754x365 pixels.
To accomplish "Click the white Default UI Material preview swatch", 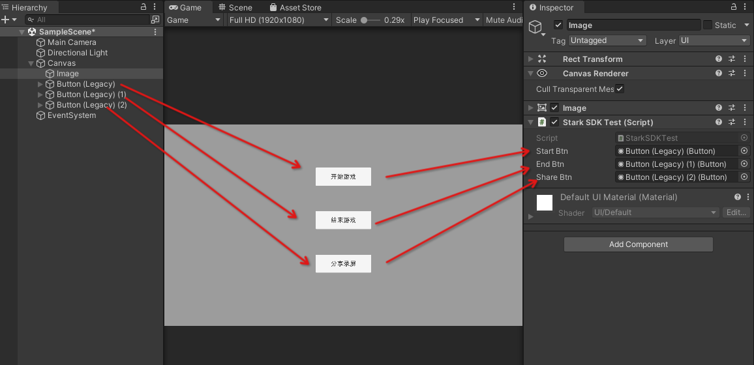I will click(x=545, y=203).
